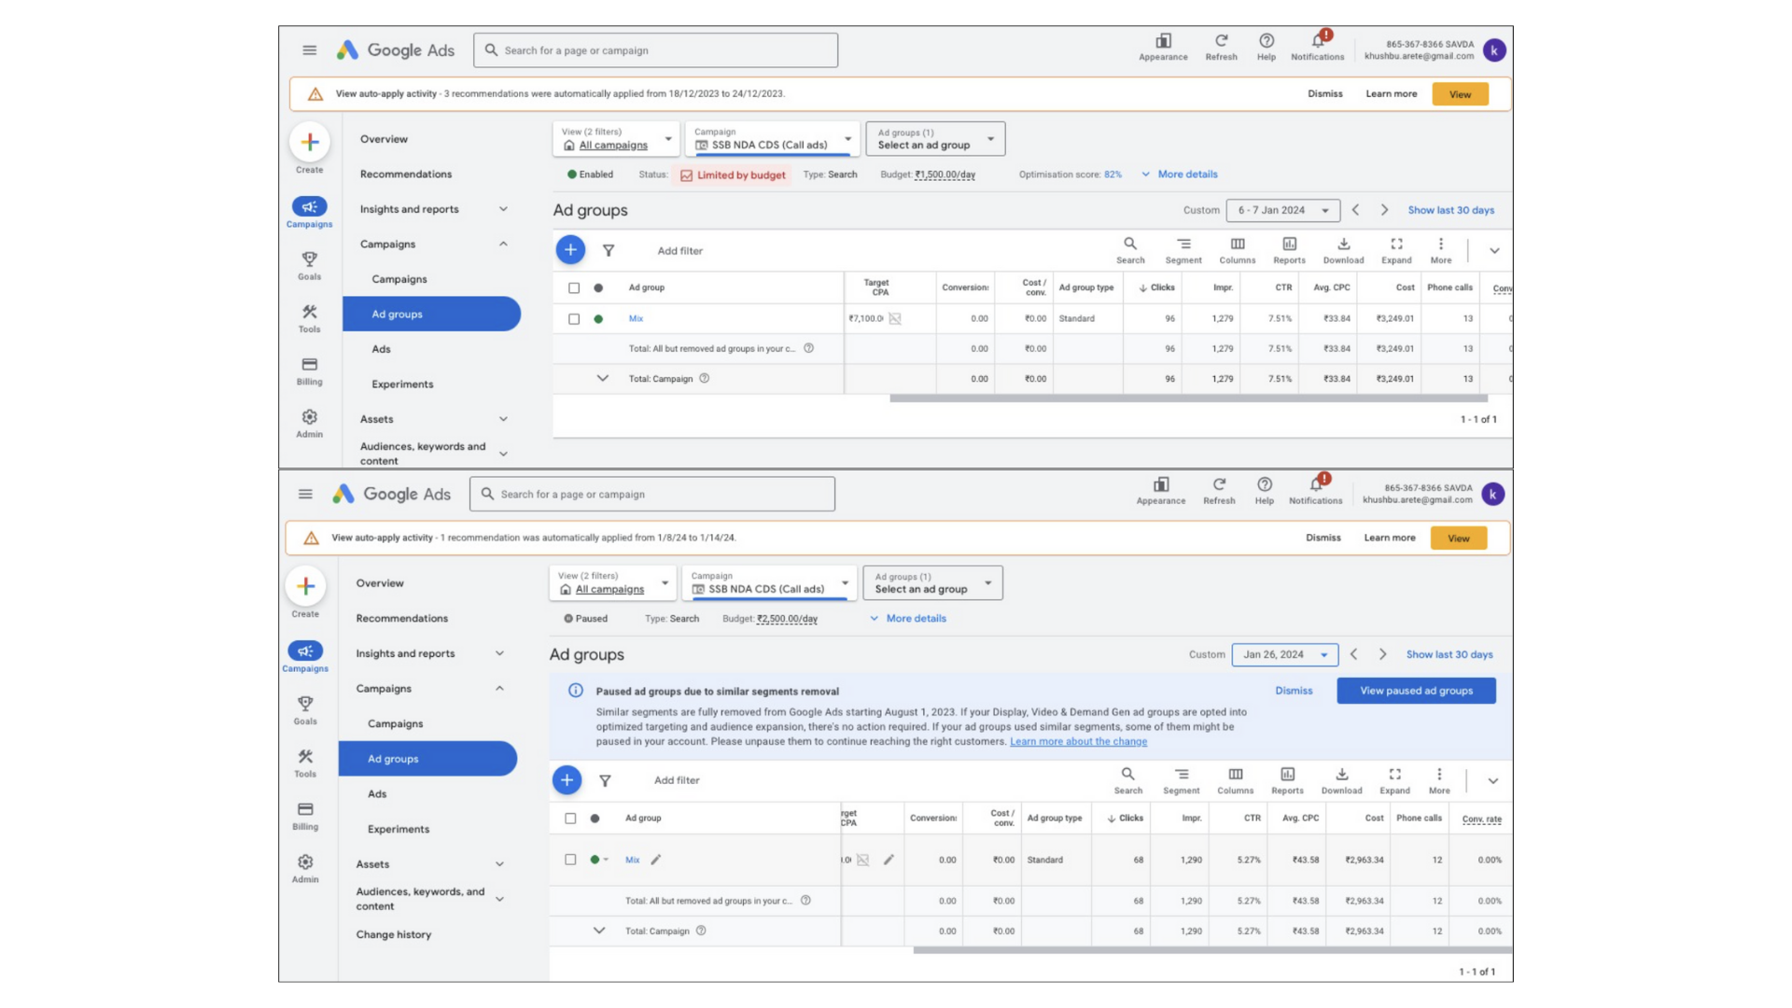
Task: Open the Learn more about the change link
Action: 1078,742
